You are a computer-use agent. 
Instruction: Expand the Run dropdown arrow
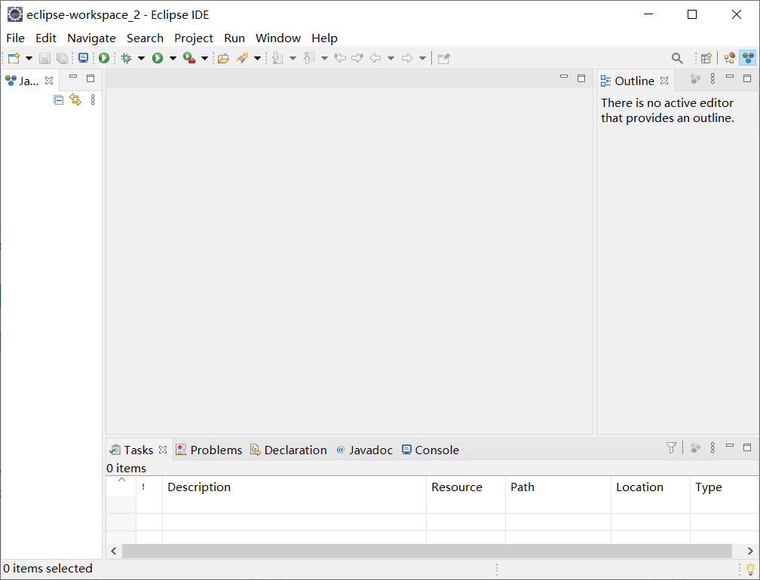pos(173,59)
